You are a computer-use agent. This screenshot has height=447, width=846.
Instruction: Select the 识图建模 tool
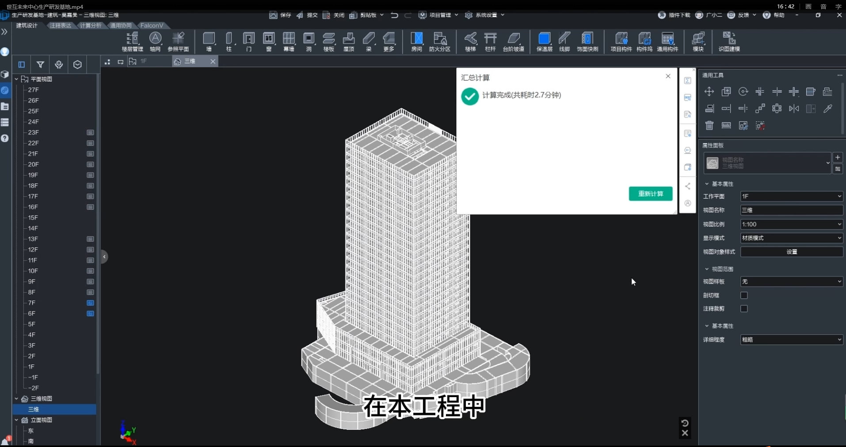(x=728, y=41)
